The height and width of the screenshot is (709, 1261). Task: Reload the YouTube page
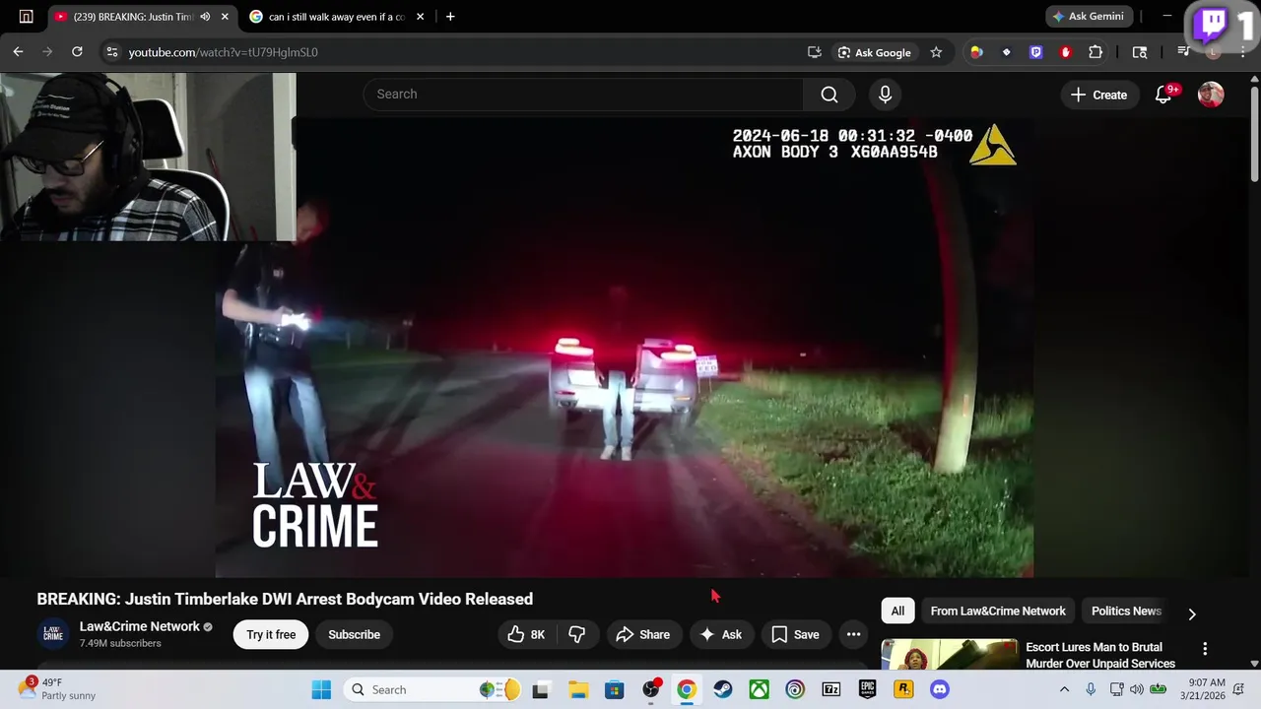pos(77,52)
